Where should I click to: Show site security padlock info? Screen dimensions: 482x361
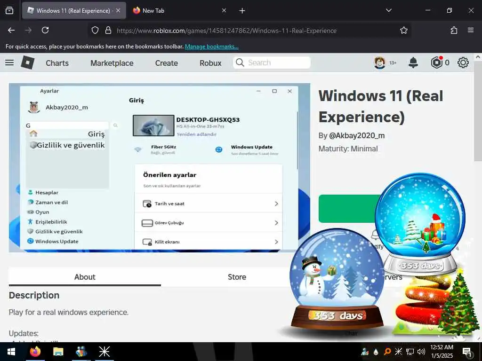[108, 30]
